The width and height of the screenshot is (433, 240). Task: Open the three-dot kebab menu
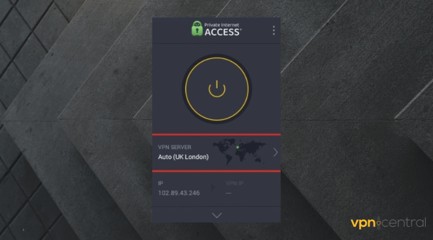pos(274,30)
